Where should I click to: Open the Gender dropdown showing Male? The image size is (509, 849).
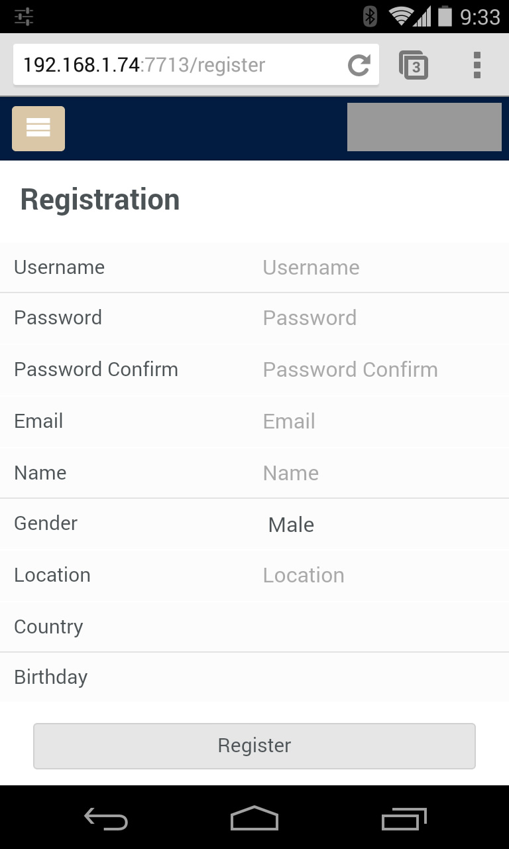pos(378,525)
